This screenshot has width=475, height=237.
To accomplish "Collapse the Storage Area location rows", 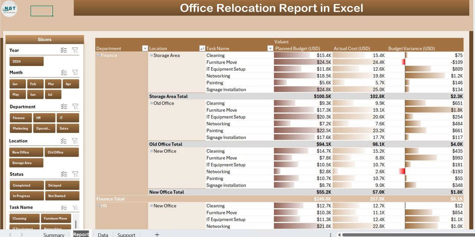I will pos(151,55).
